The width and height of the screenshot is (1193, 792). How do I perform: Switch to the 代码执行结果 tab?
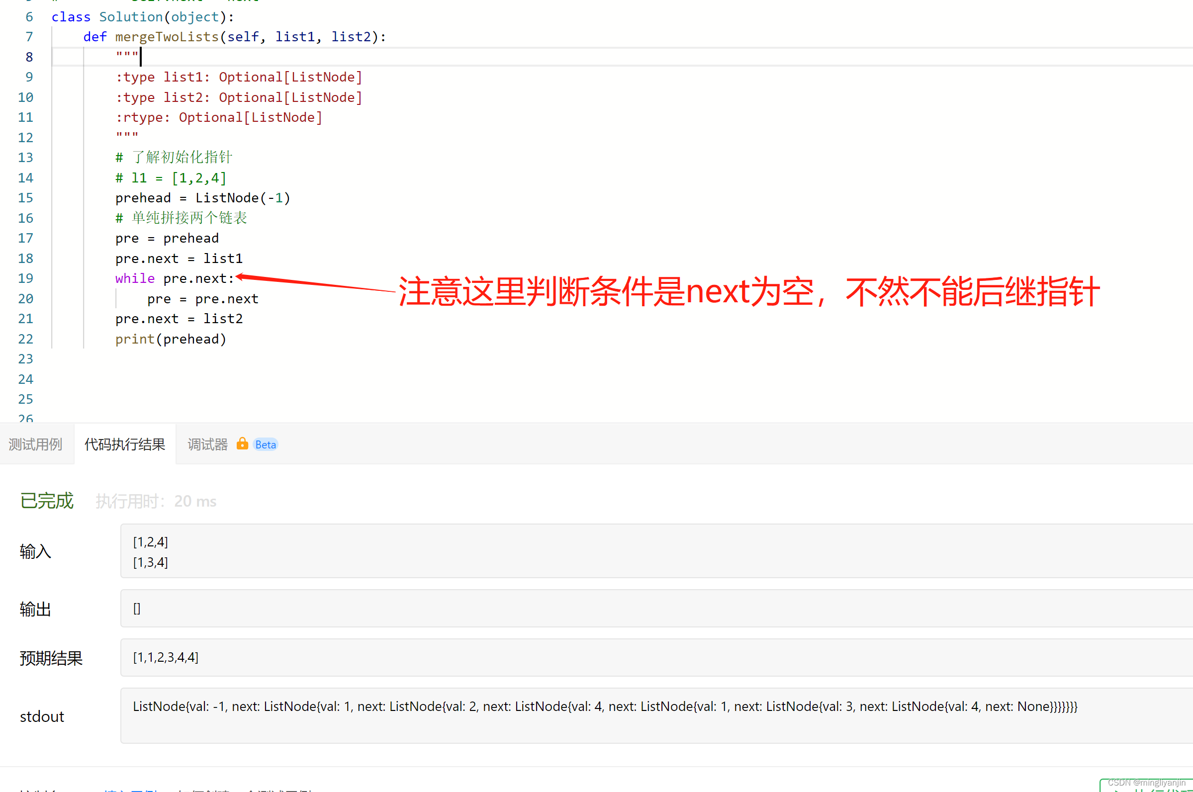(x=125, y=444)
